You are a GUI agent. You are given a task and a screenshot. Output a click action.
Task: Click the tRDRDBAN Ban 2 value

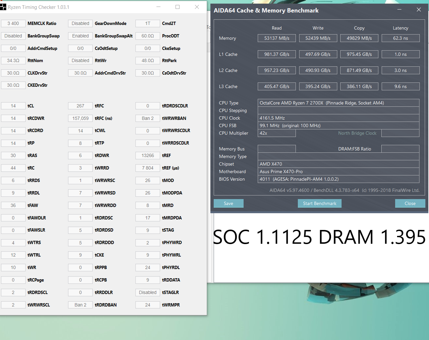coord(80,305)
